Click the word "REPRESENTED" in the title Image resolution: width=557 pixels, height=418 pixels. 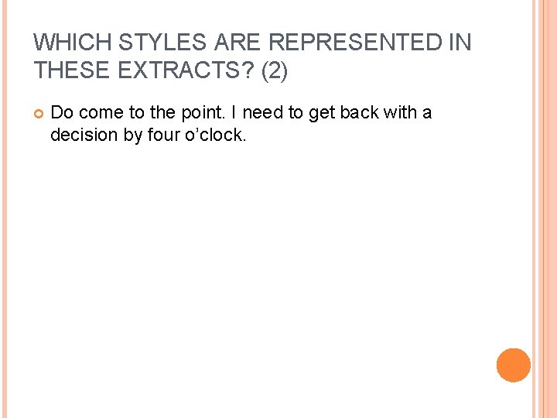[x=357, y=42]
